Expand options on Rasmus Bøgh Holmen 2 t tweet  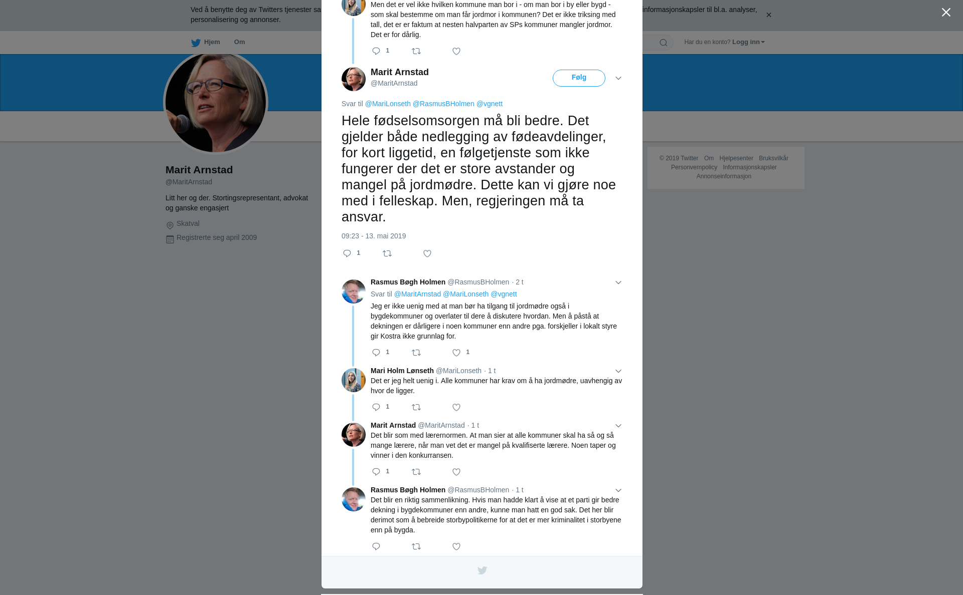click(618, 282)
